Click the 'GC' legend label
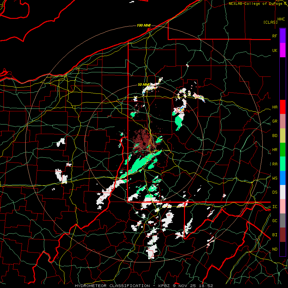 275,221
